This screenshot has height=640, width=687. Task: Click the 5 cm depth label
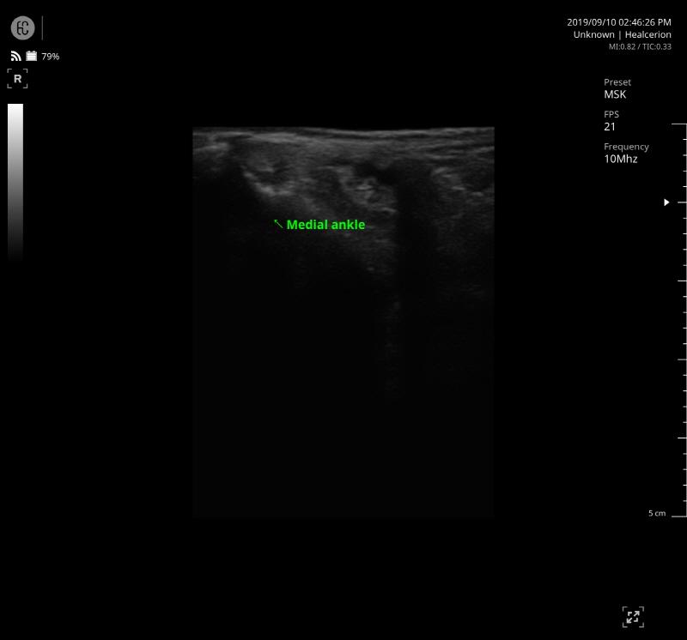click(x=657, y=513)
